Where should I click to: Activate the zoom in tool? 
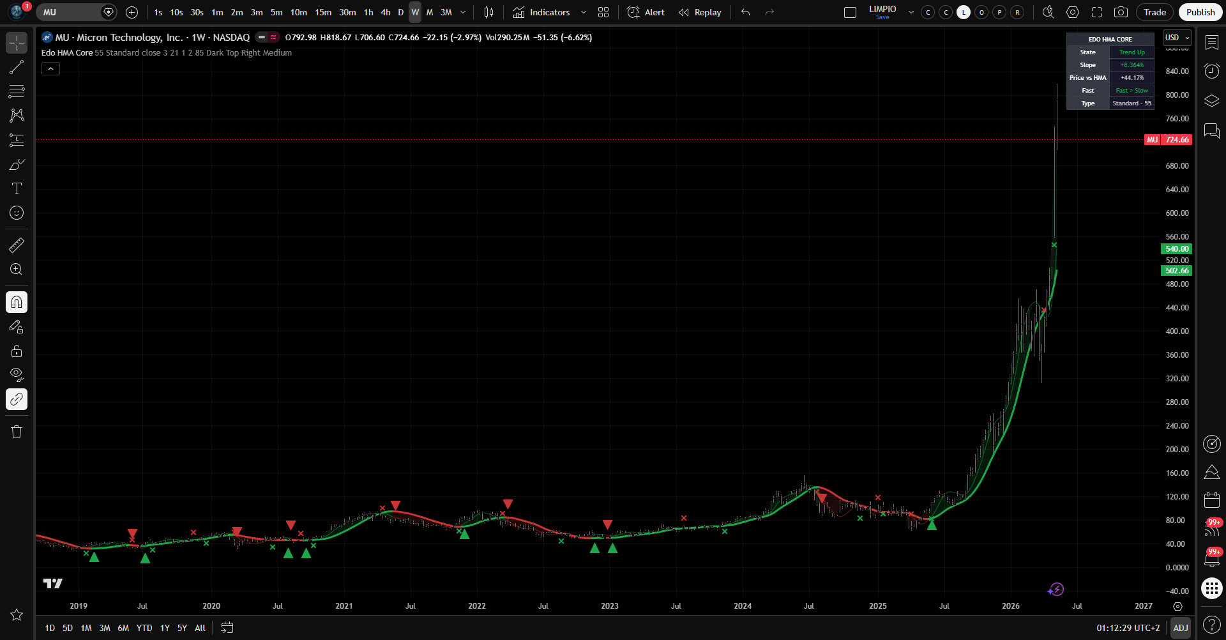pos(17,270)
